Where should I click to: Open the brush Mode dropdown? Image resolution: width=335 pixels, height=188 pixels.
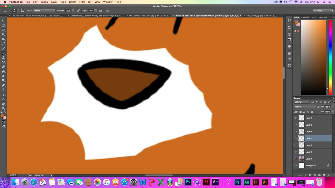(44, 11)
